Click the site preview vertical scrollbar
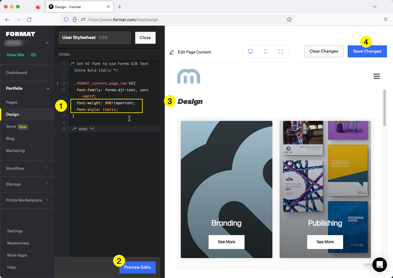Viewport: 393px width, 278px height. click(x=384, y=108)
